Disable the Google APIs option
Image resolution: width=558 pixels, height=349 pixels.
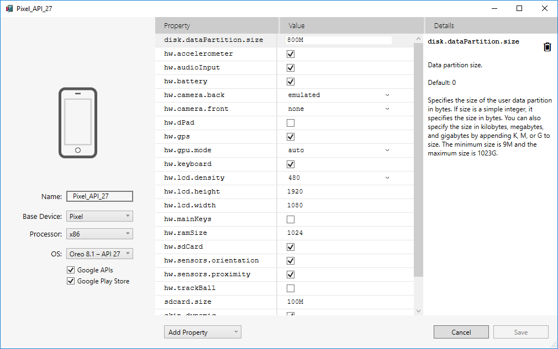click(71, 270)
